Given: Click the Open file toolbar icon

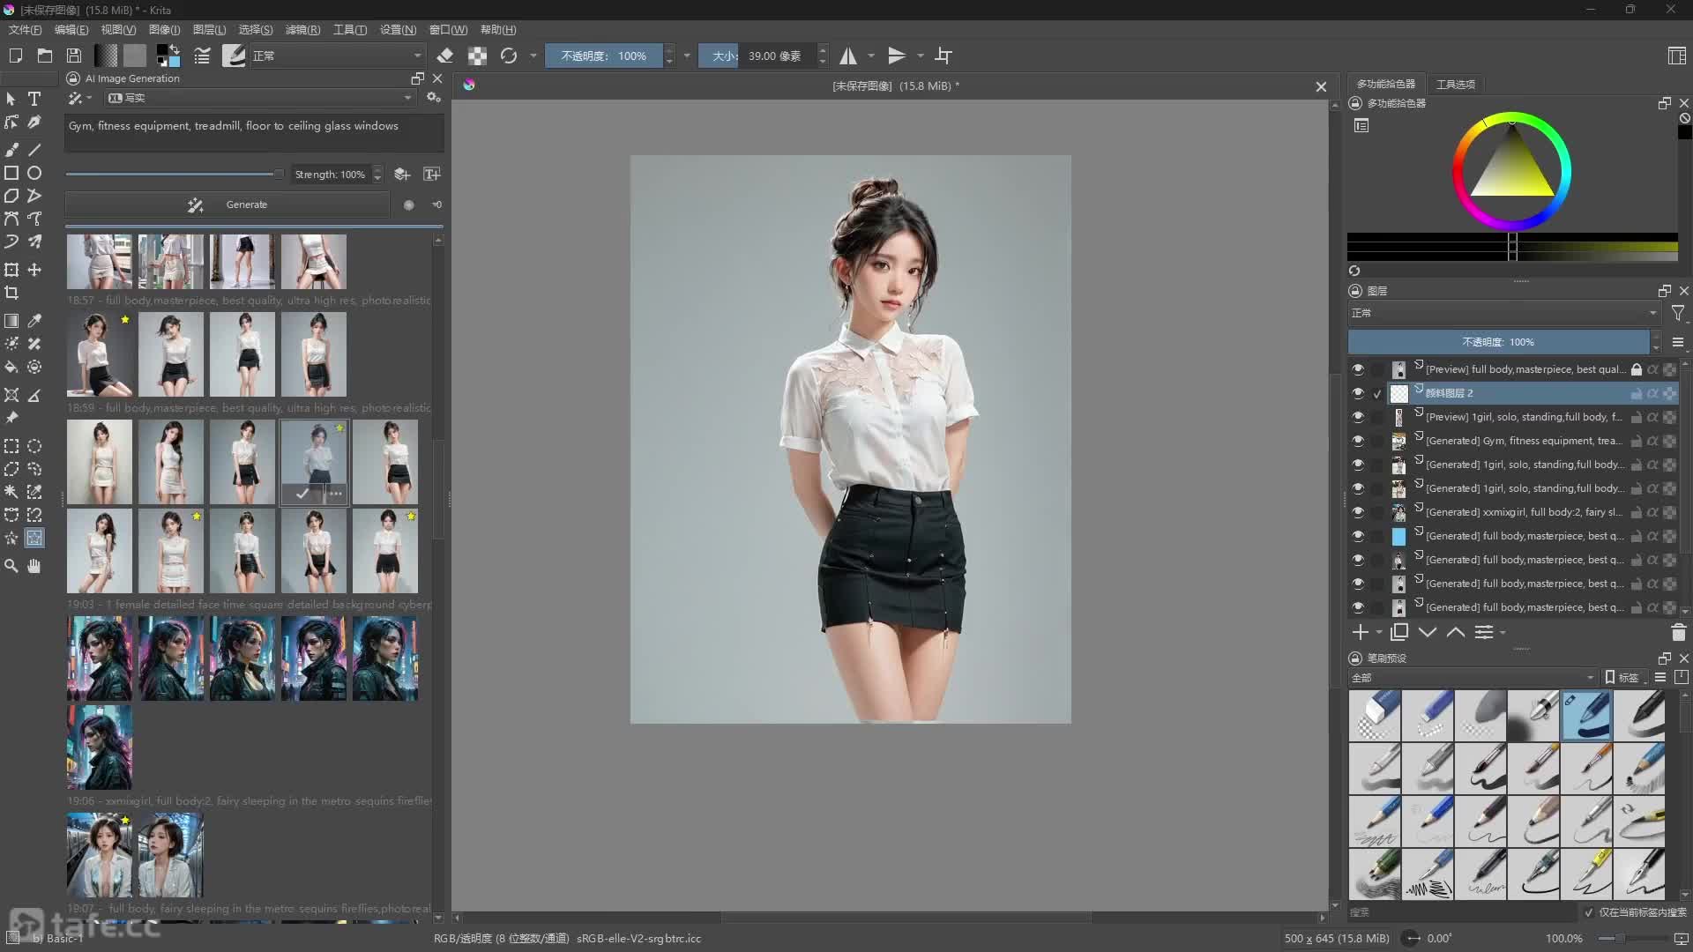Looking at the screenshot, I should click(x=45, y=56).
